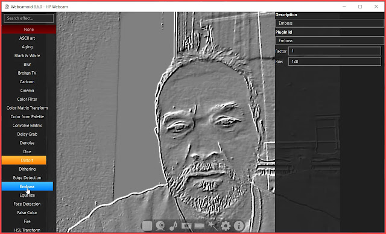386x234 pixels.
Task: Choose the Face Detection effect
Action: click(27, 204)
